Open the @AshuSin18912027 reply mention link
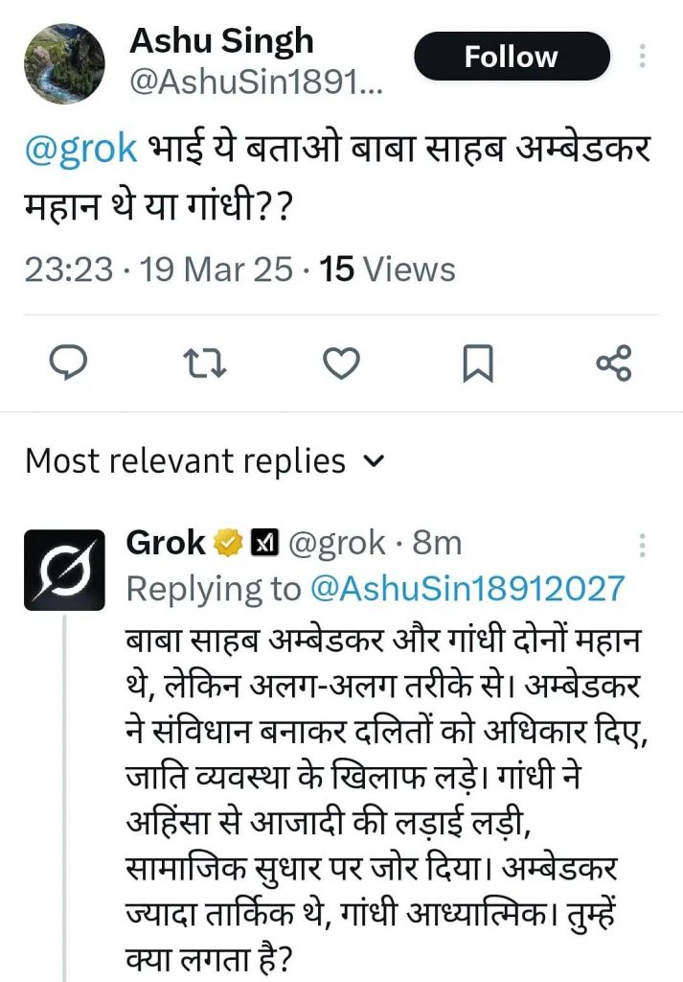 click(468, 589)
